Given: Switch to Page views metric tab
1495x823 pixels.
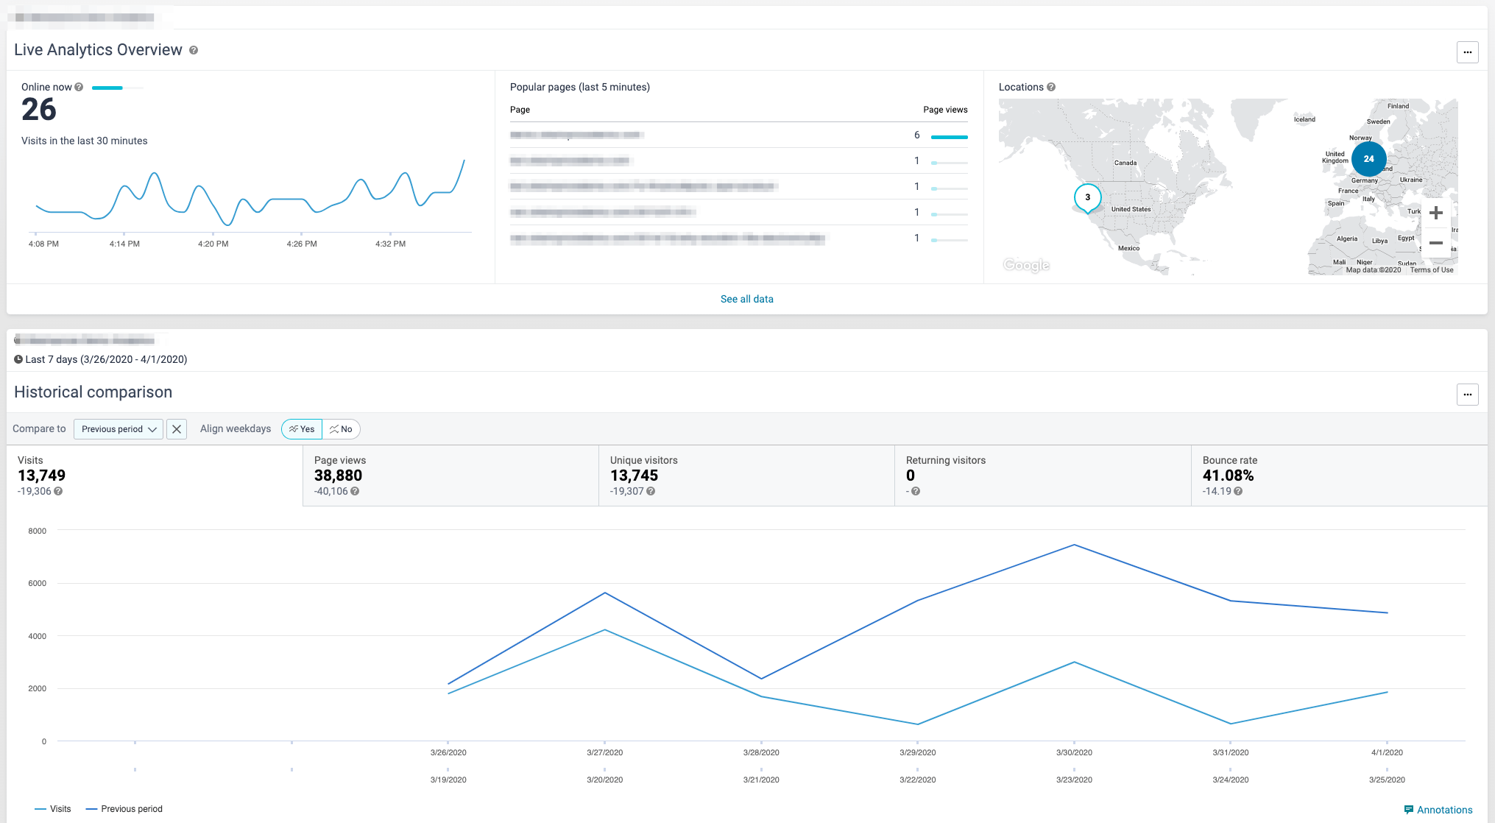Looking at the screenshot, I should [450, 476].
